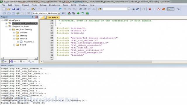This screenshot has width=187, height=105.
Task: Disable all breakpoints with the orange circles icon
Action: click(x=163, y=9)
